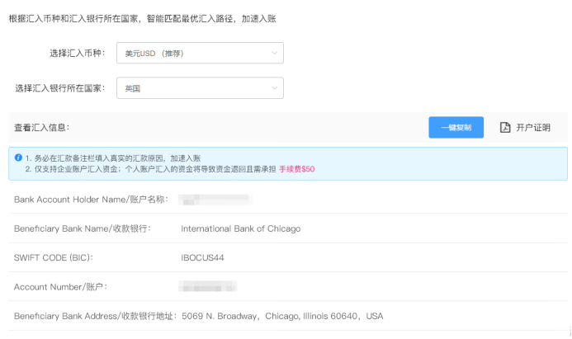The width and height of the screenshot is (572, 339).
Task: Click the Bank Account Holder Name/账户名称 label
Action: click(x=91, y=200)
